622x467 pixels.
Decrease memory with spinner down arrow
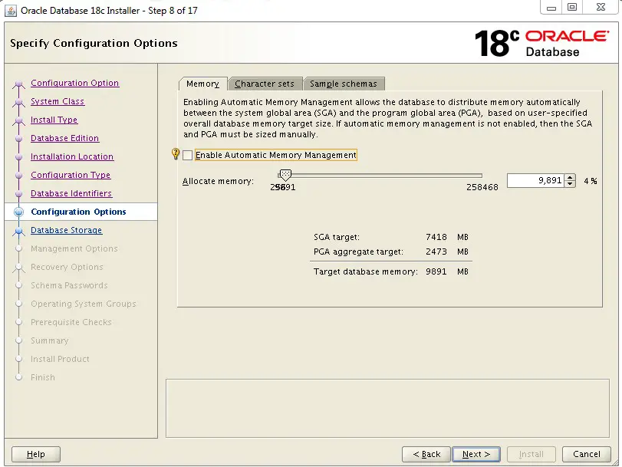coord(570,184)
